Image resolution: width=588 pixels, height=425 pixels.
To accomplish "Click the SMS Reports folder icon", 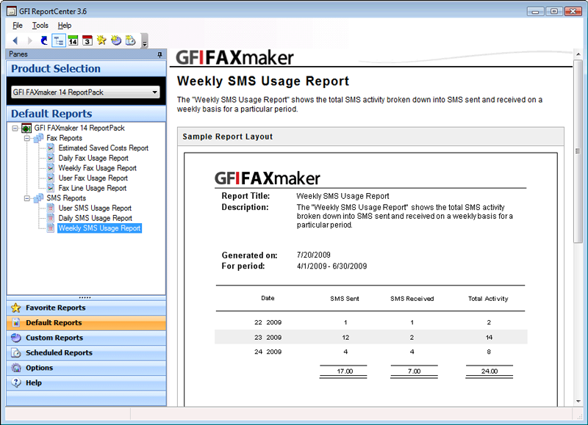I will pyautogui.click(x=38, y=198).
